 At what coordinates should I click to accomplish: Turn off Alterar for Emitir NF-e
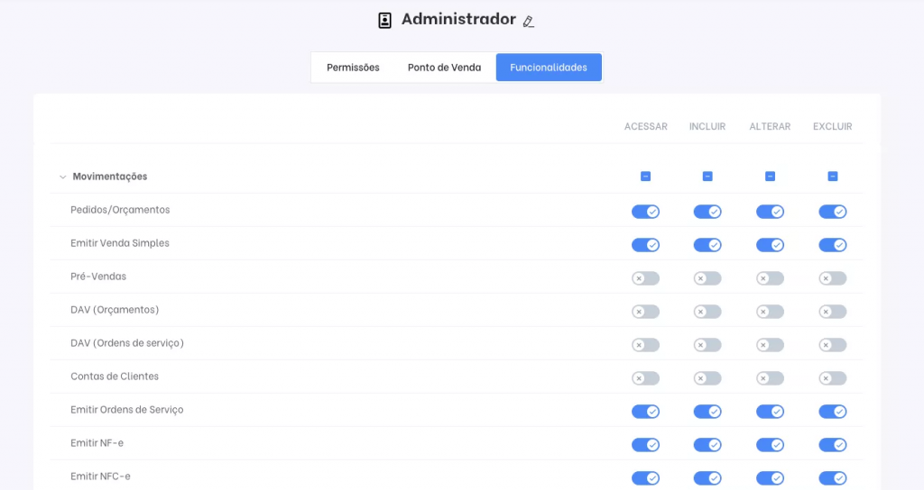[x=770, y=445]
